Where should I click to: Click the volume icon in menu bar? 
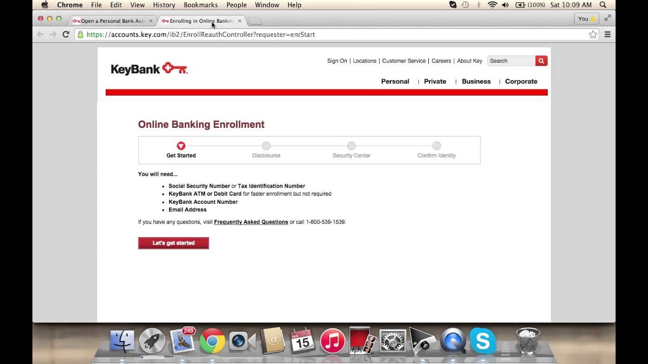(x=505, y=5)
